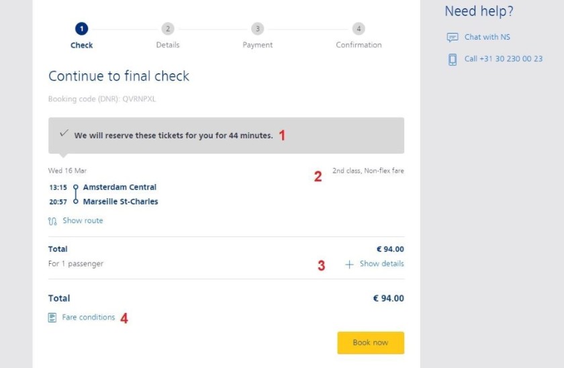Open the Details step label
Screen dimensions: 564x368
tap(167, 45)
